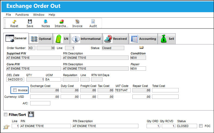Open the File menu

(x=8, y=15)
